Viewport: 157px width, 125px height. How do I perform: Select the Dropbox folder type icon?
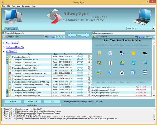pos(110,72)
